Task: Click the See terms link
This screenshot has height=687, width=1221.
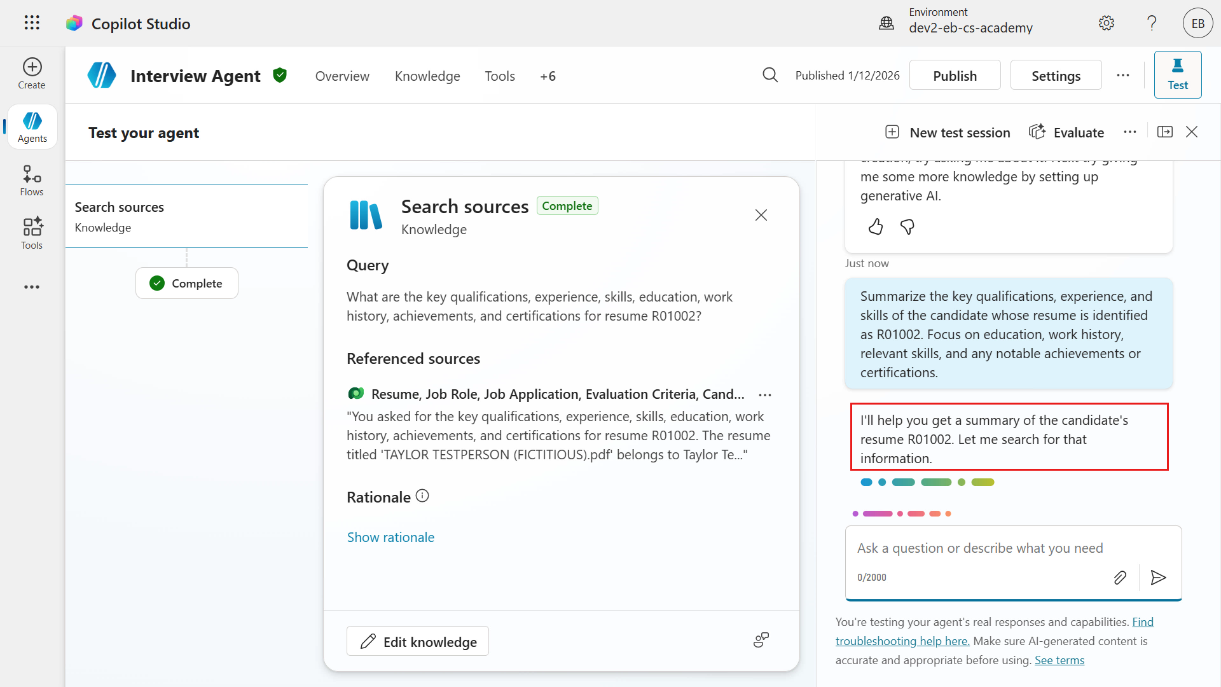Action: click(1059, 660)
